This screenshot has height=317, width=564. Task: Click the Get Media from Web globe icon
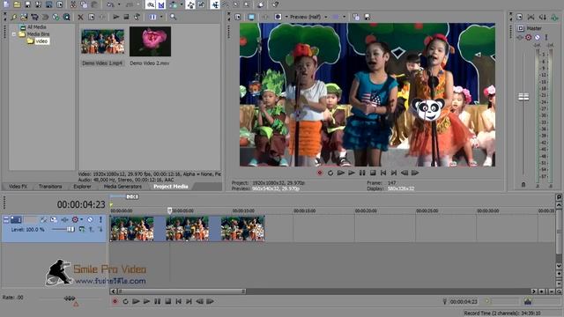coord(56,17)
